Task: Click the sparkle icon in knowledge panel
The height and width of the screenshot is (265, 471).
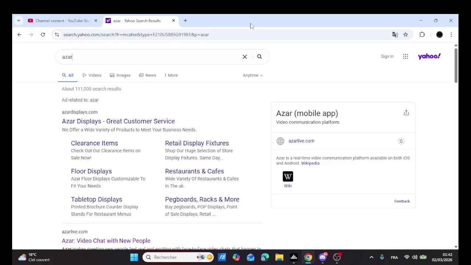Action: tap(401, 141)
